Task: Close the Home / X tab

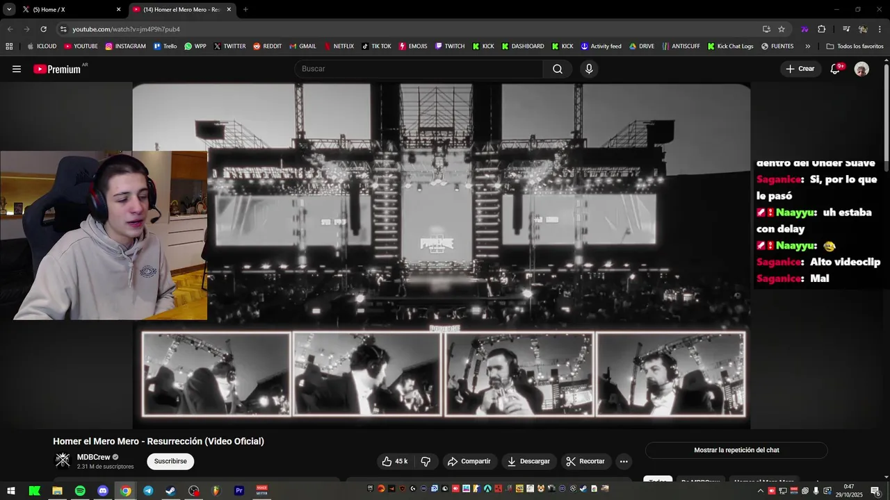Action: tap(118, 10)
